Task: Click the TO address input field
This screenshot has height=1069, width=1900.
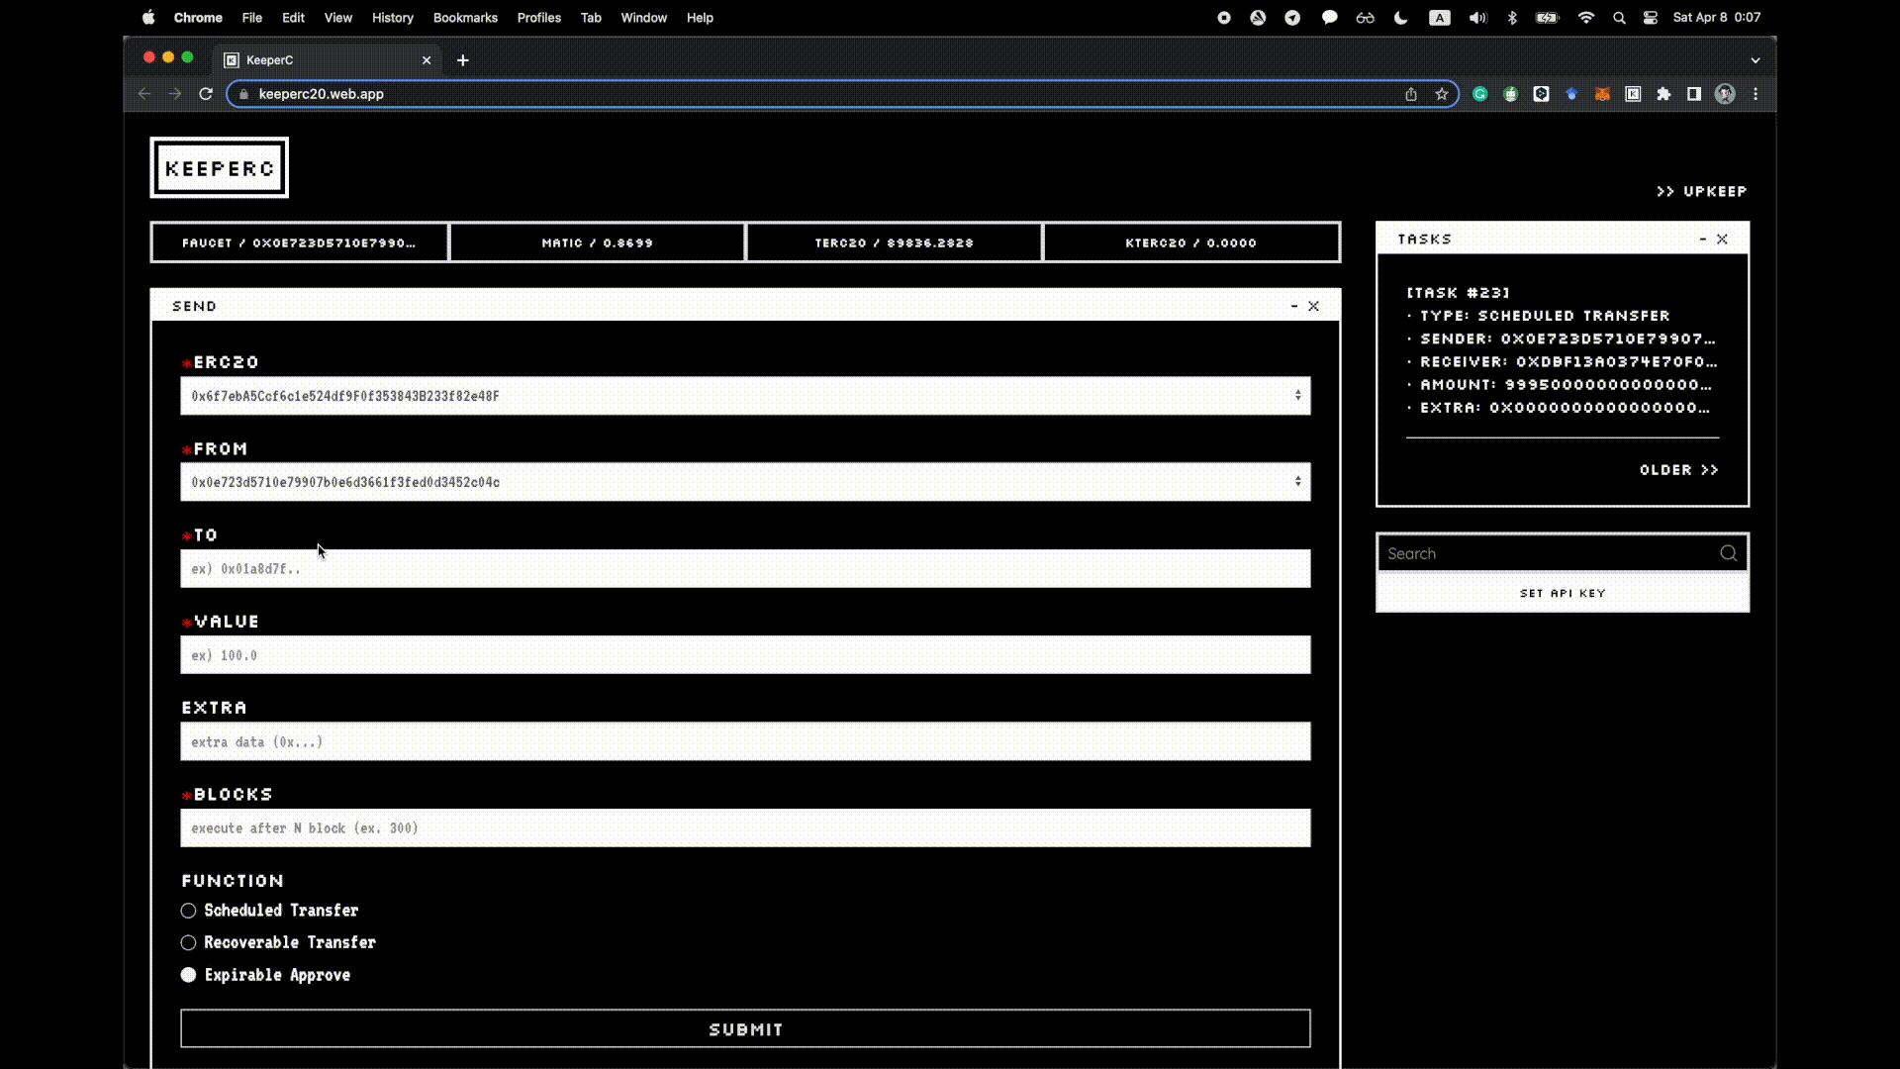Action: coord(744,568)
